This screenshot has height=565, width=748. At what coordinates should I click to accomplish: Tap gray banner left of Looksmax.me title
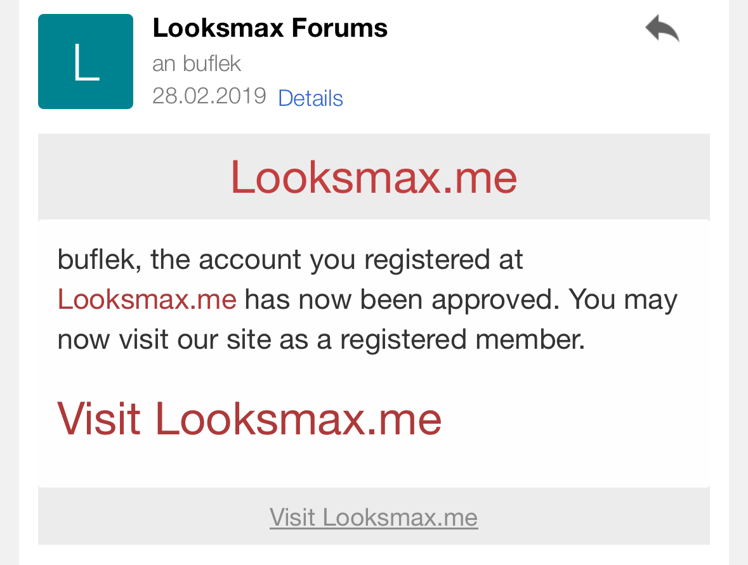coord(127,177)
